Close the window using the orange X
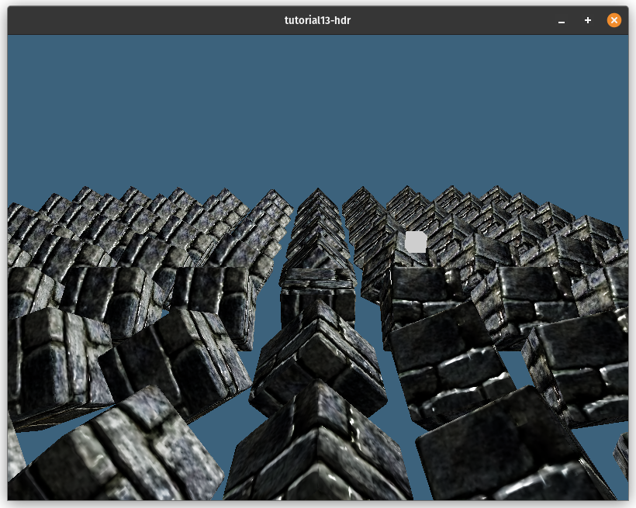The height and width of the screenshot is (508, 636). coord(614,21)
